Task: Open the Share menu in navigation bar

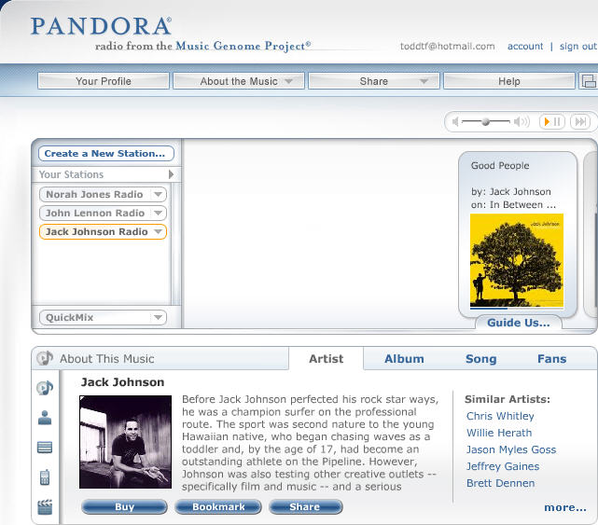Action: (x=374, y=81)
